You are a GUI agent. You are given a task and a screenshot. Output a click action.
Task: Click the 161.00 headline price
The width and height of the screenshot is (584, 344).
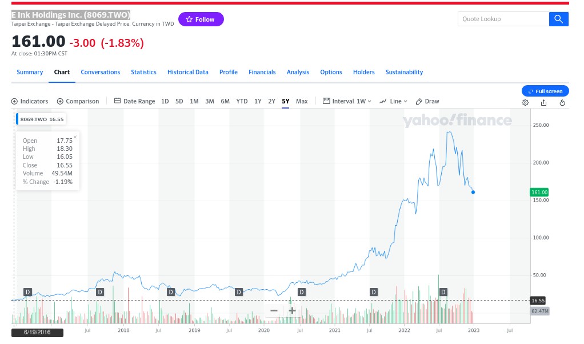pyautogui.click(x=38, y=41)
